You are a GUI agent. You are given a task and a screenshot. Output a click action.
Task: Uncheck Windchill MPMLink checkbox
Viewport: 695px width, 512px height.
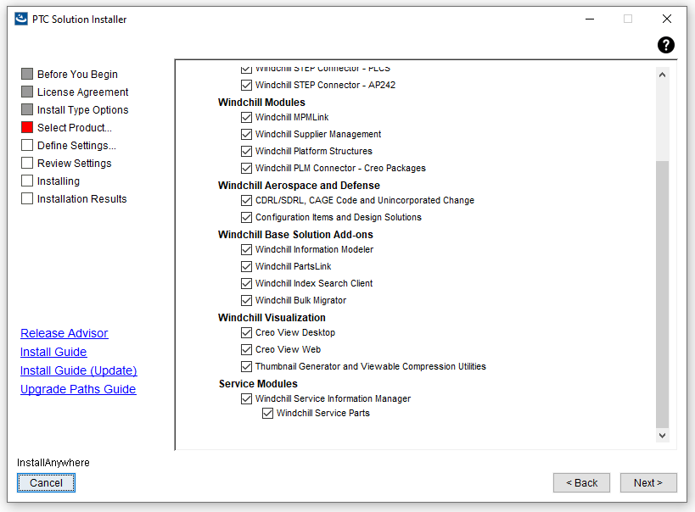pos(246,117)
